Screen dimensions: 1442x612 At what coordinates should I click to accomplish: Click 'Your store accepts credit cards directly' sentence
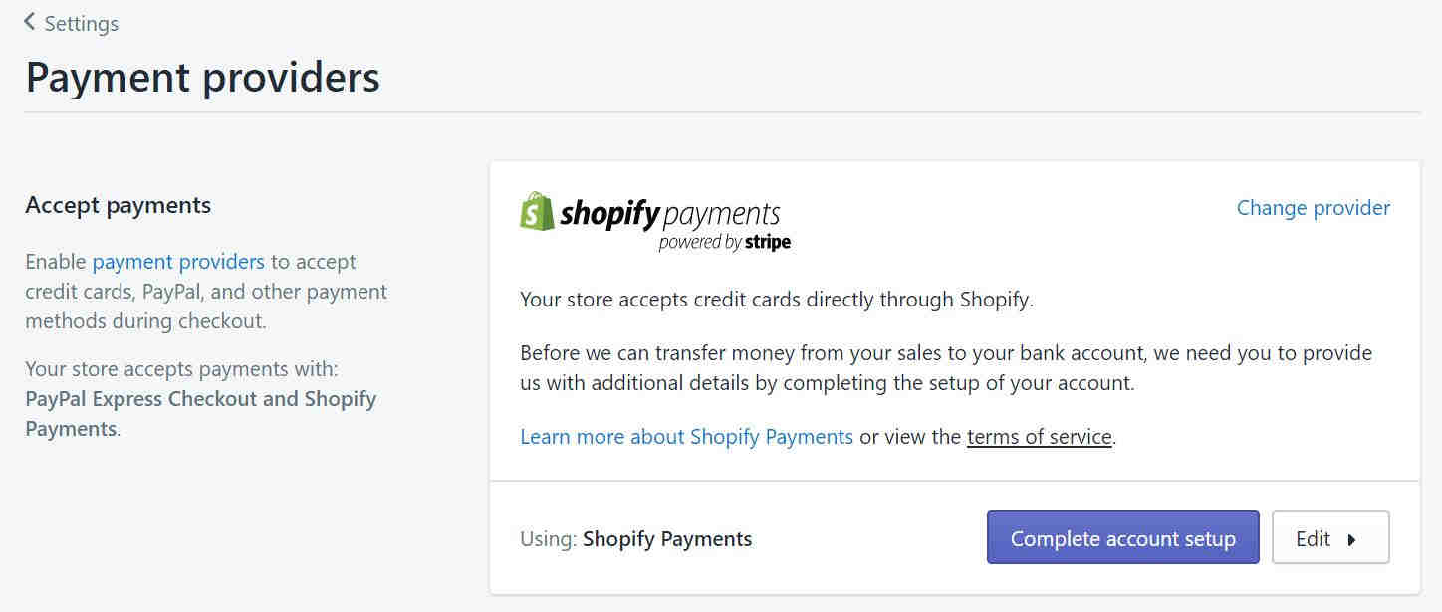777,299
